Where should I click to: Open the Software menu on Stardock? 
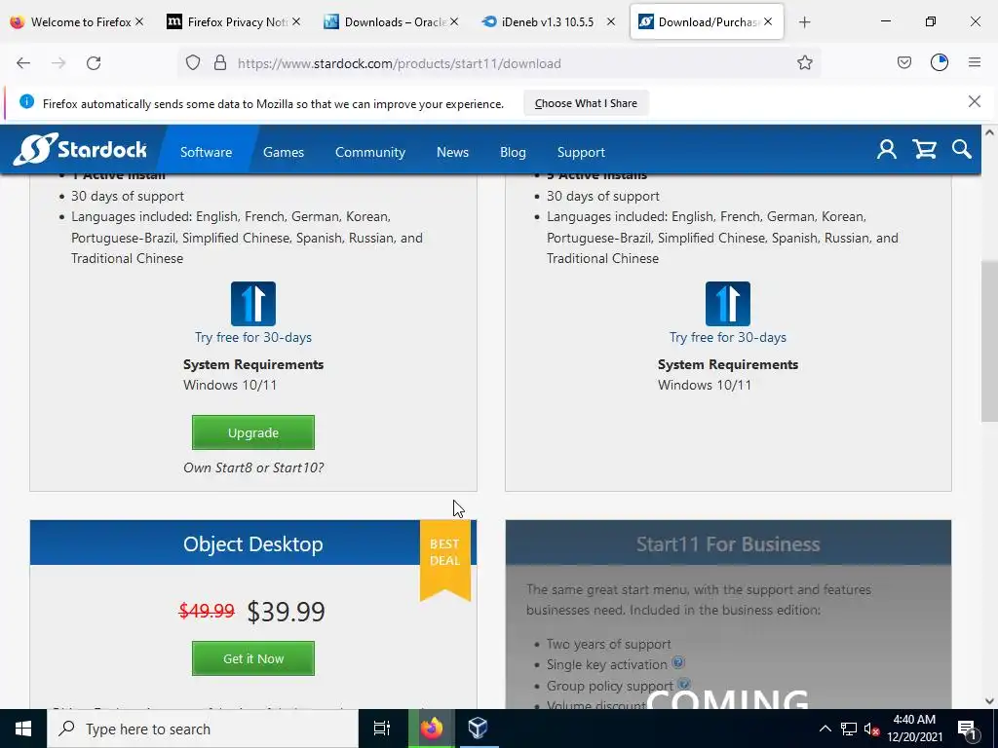(x=206, y=152)
